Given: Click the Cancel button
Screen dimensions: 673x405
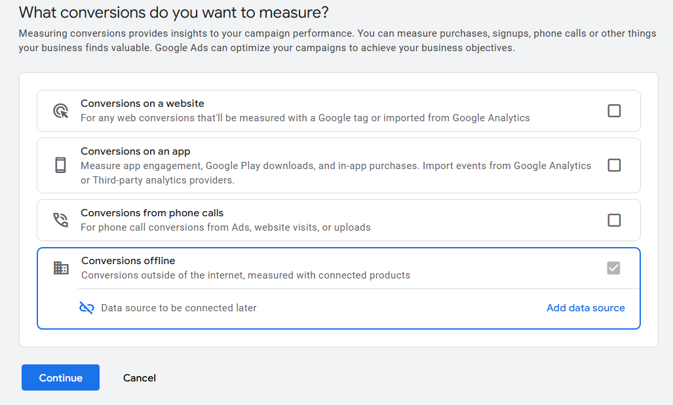Looking at the screenshot, I should click(139, 377).
